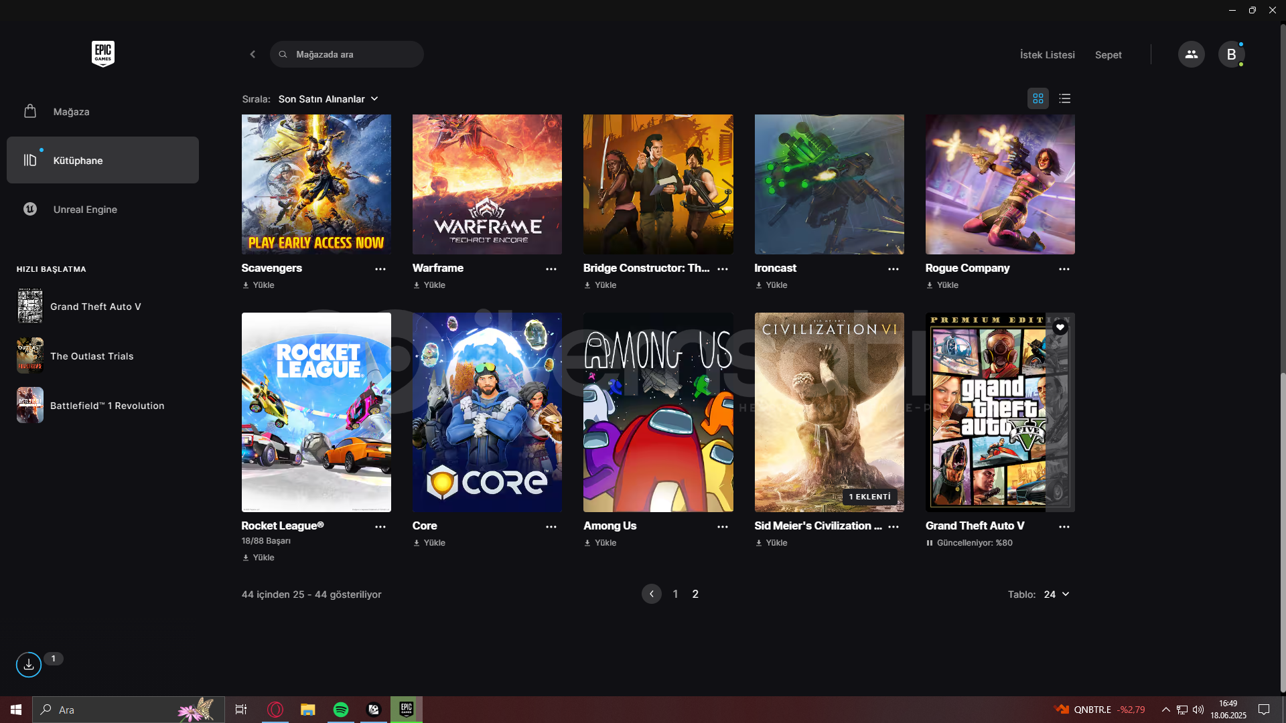Open options menu for Grand Theft Auto V
Screen dimensions: 1286x723
coord(1064,526)
